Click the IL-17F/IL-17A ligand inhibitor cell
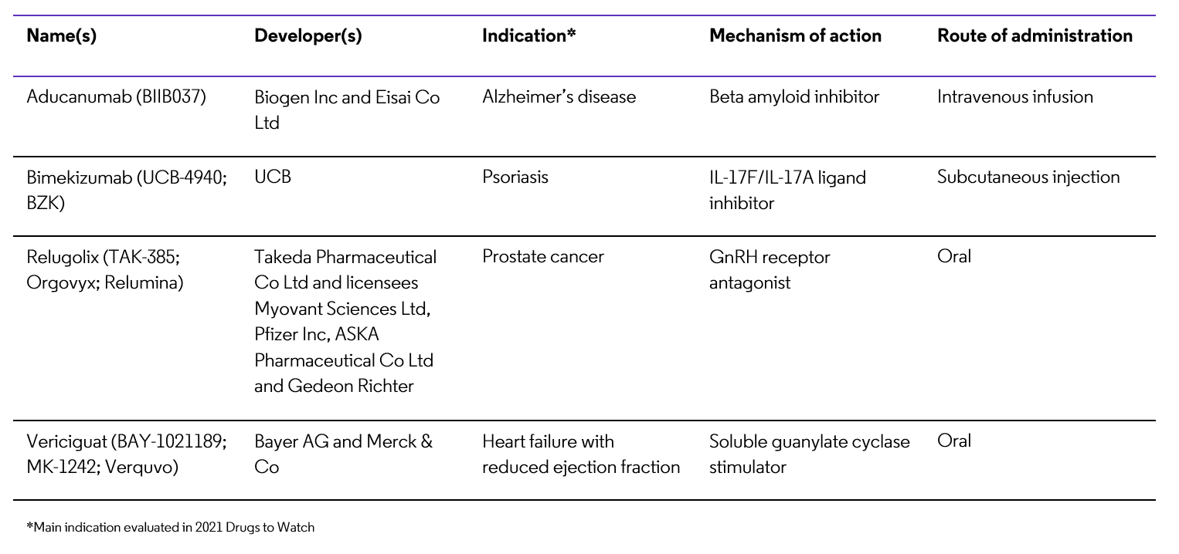The image size is (1179, 554). pyautogui.click(x=787, y=190)
